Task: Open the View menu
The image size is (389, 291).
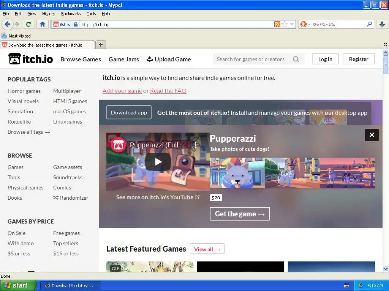Action: tap(32, 14)
